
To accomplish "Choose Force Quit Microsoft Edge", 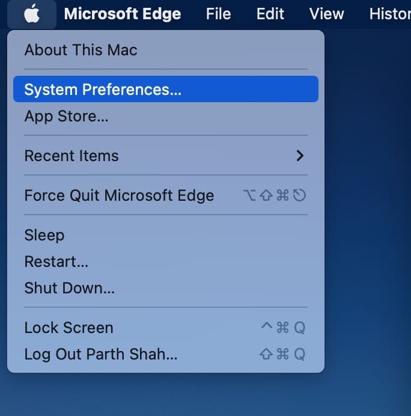I will click(166, 195).
